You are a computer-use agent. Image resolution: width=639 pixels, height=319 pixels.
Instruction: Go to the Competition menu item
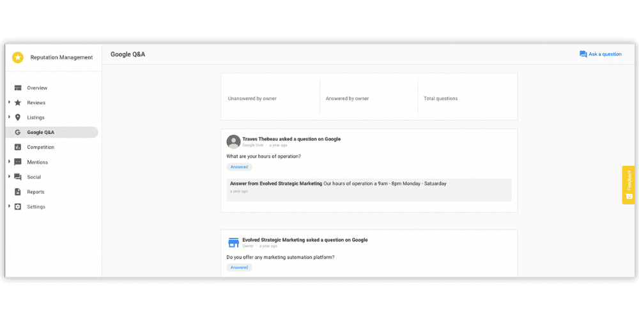pyautogui.click(x=40, y=147)
